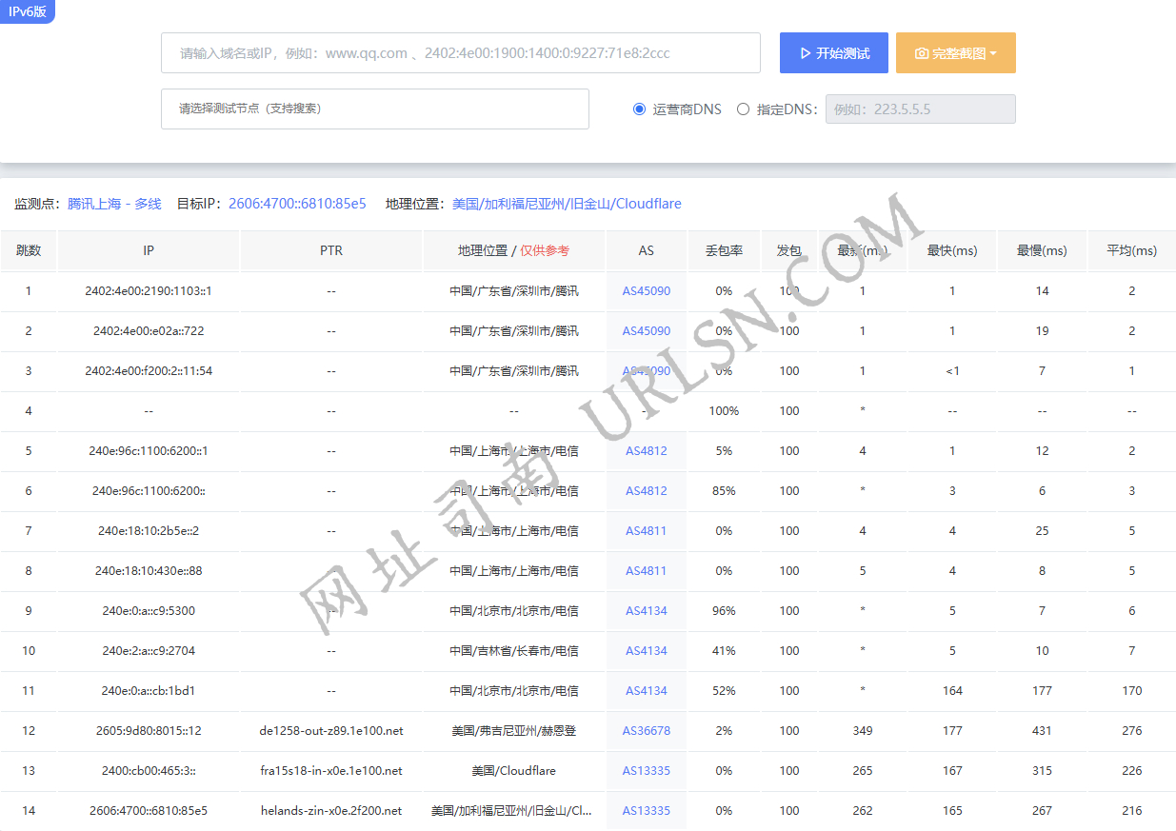Image resolution: width=1176 pixels, height=831 pixels.
Task: Click average value 170 in hop 11
Action: [1132, 691]
